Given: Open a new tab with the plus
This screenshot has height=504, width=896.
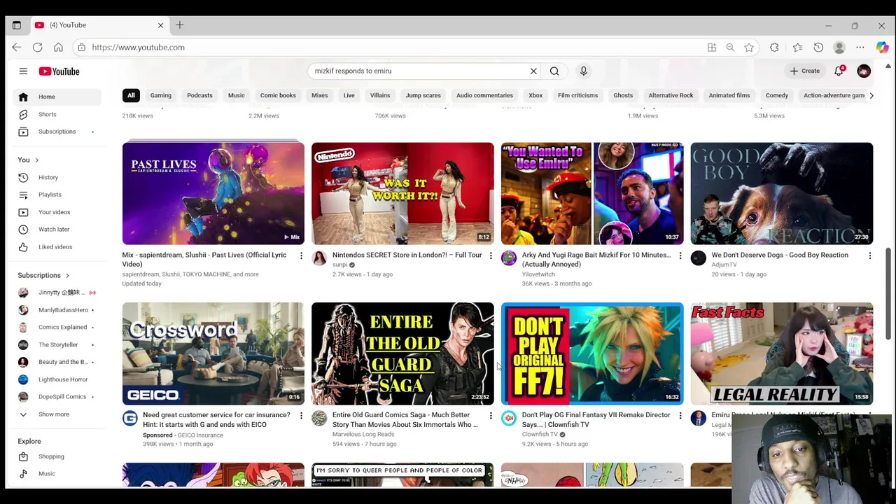Looking at the screenshot, I should click(x=180, y=25).
